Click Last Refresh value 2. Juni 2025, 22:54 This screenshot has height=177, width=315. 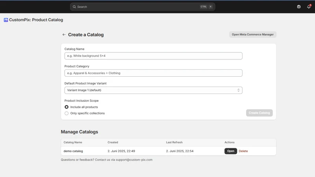pyautogui.click(x=180, y=151)
